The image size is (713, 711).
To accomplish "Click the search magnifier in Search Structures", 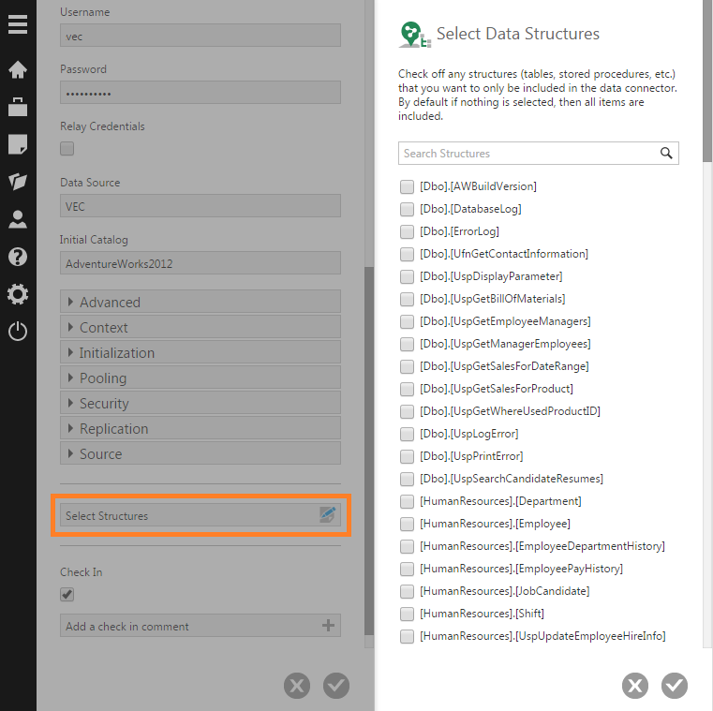I will pos(666,154).
